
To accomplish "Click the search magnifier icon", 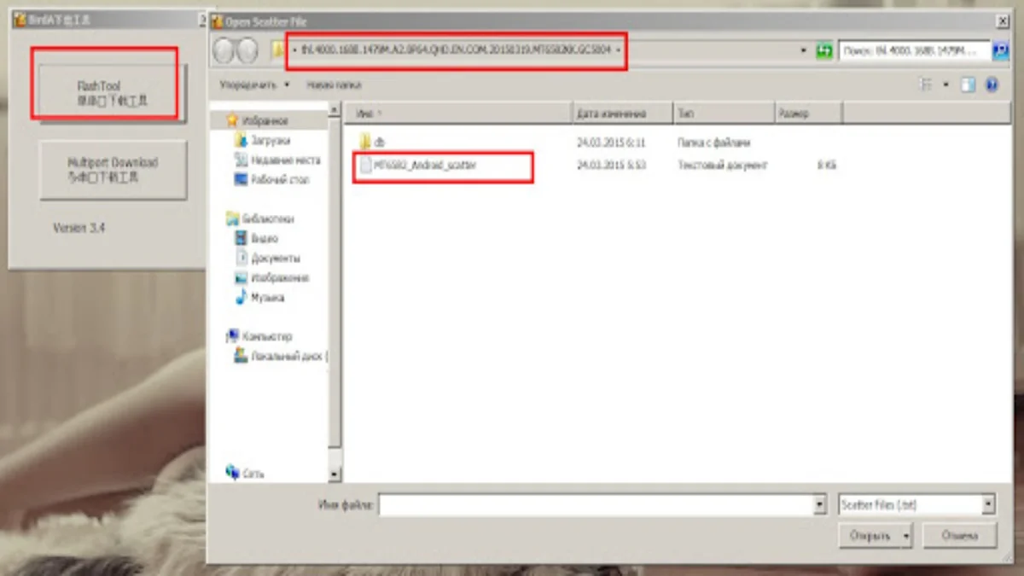I will 999,51.
